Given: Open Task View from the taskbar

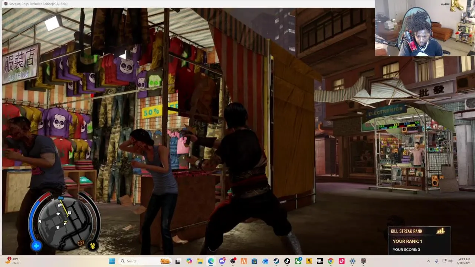Looking at the screenshot, I should 178,261.
